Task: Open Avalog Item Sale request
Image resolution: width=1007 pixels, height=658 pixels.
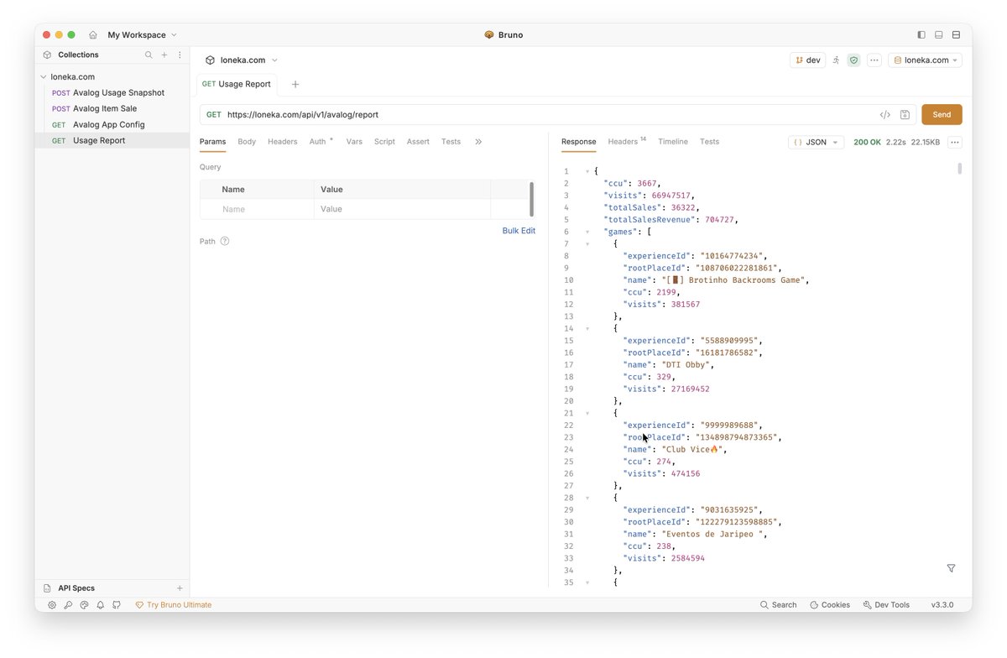Action: 112,109
